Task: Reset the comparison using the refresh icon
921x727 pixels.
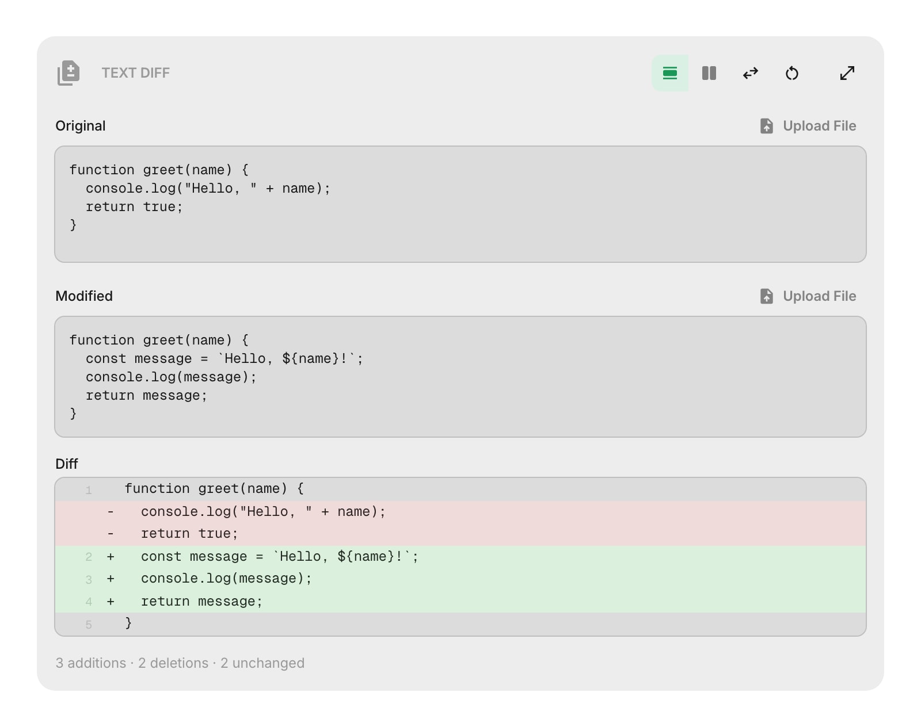Action: click(x=792, y=73)
